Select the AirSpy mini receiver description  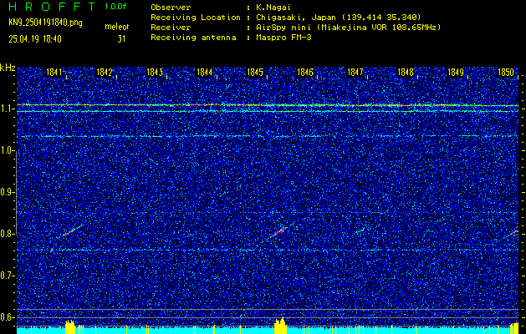347,28
